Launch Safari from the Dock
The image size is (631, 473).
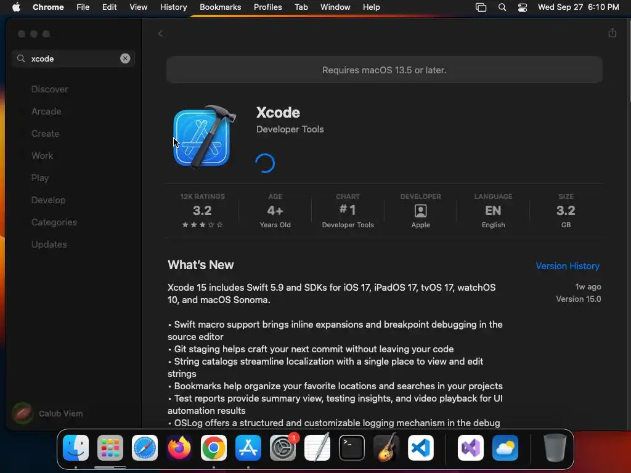click(145, 448)
